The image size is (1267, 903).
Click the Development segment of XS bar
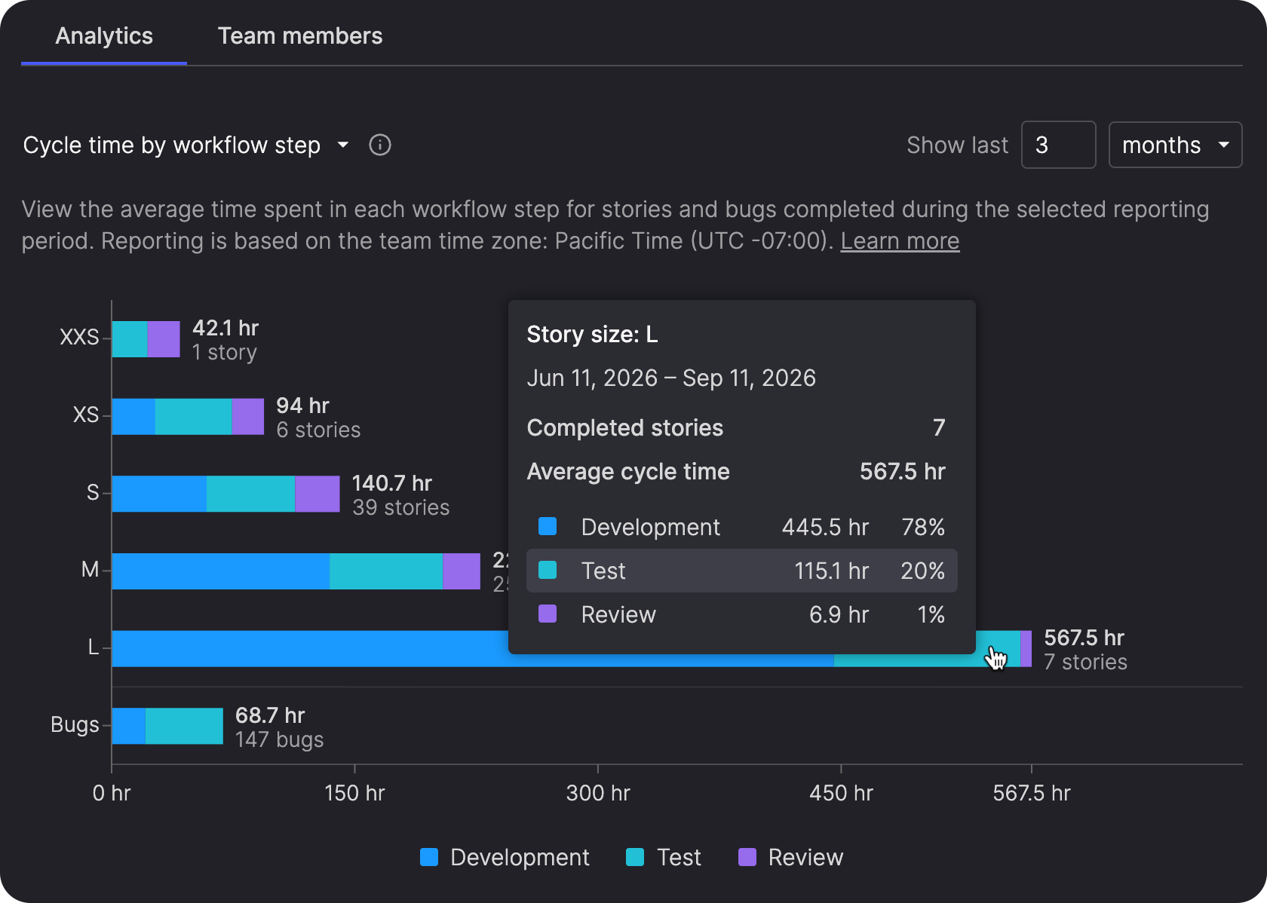(x=133, y=417)
